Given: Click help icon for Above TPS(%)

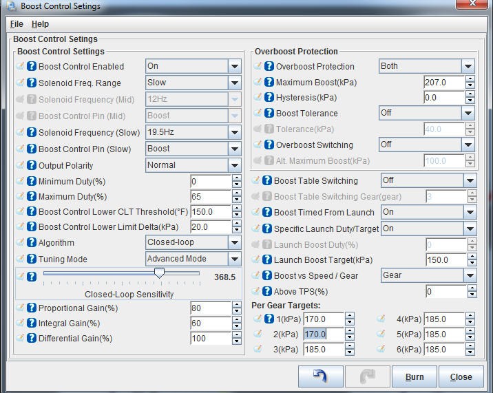Looking at the screenshot, I should 267,291.
